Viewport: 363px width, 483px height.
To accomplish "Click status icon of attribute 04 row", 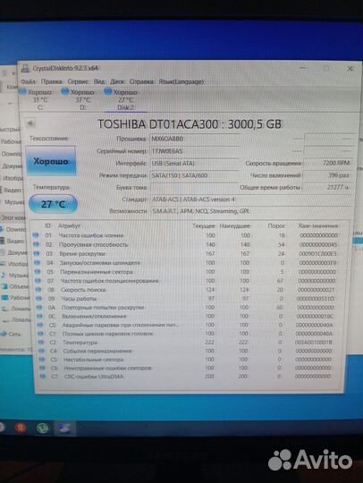I will (38, 263).
